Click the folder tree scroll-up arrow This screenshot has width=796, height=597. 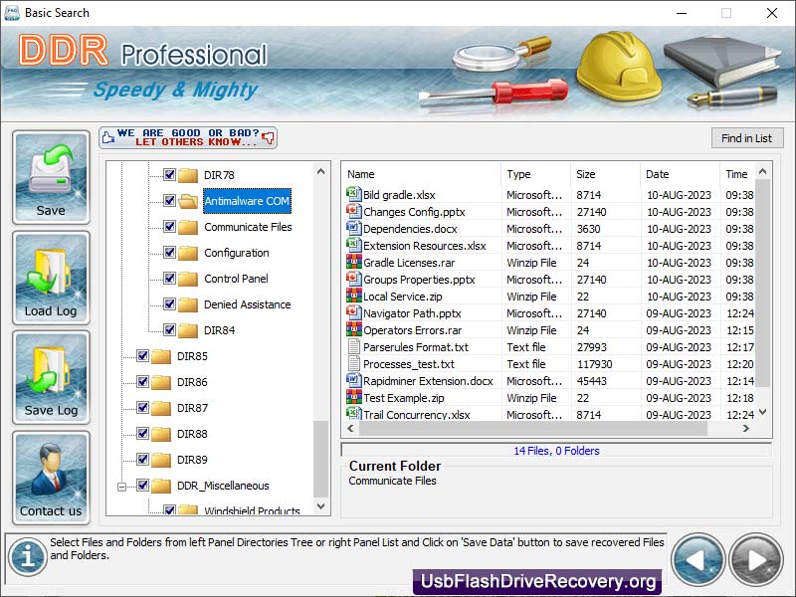[320, 171]
